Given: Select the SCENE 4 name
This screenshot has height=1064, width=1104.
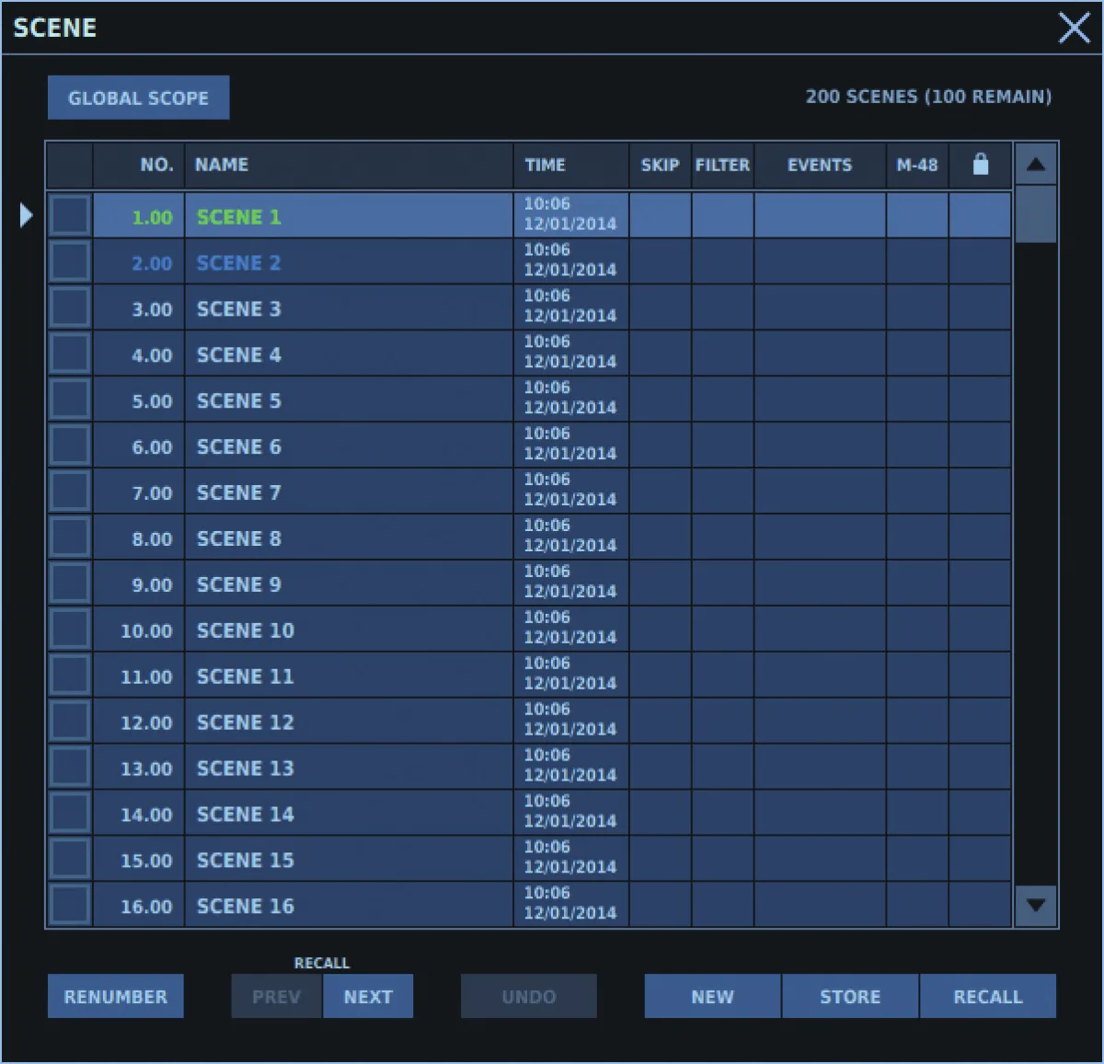Looking at the screenshot, I should 239,355.
